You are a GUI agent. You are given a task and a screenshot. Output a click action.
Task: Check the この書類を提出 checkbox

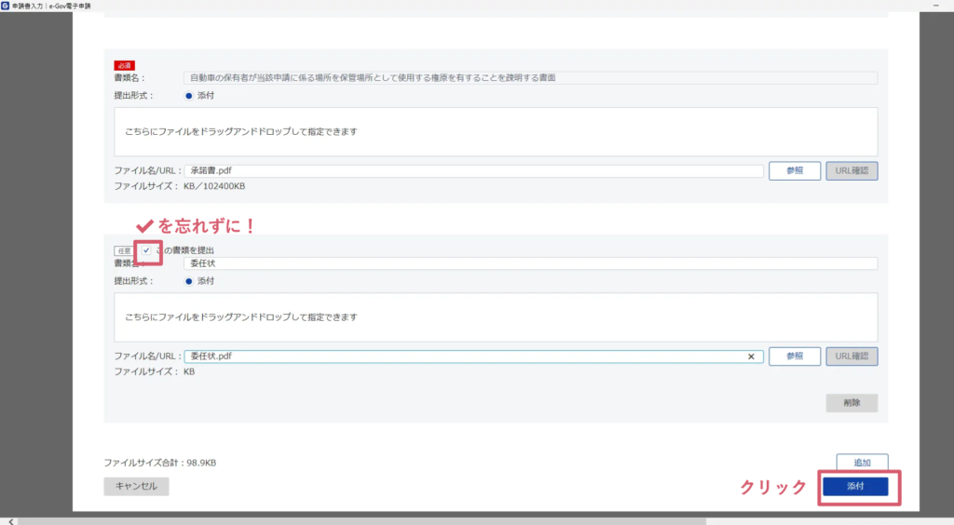(146, 250)
